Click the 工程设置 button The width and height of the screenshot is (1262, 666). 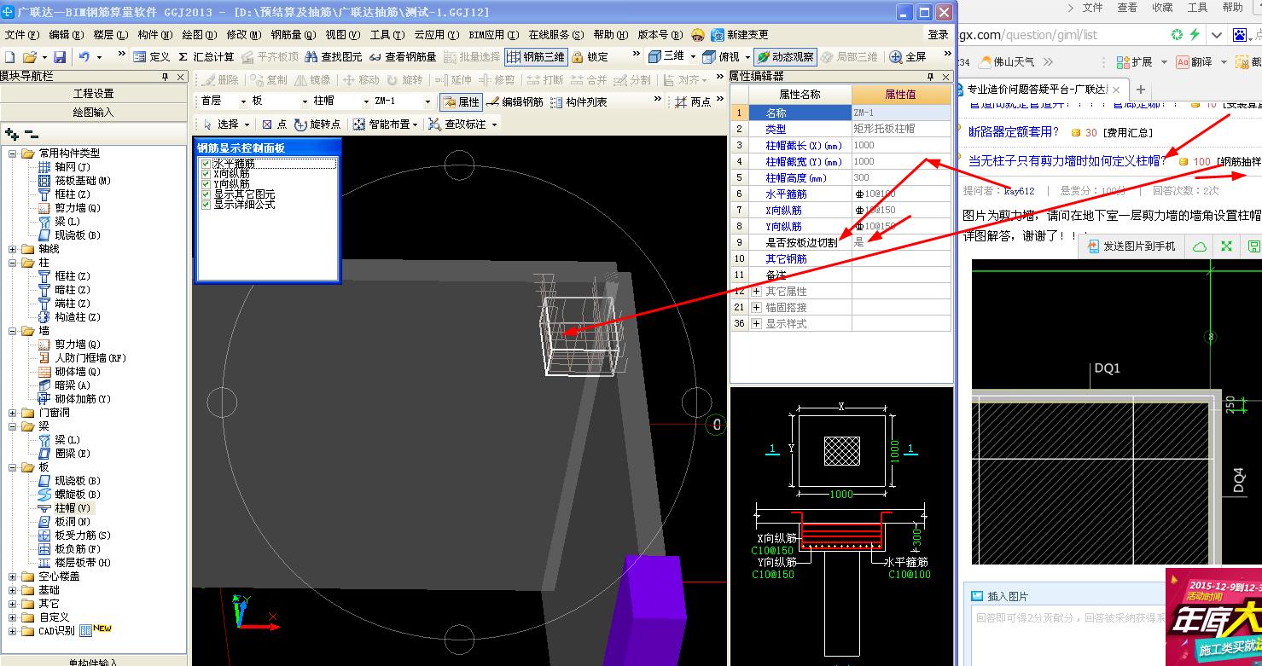(x=93, y=94)
